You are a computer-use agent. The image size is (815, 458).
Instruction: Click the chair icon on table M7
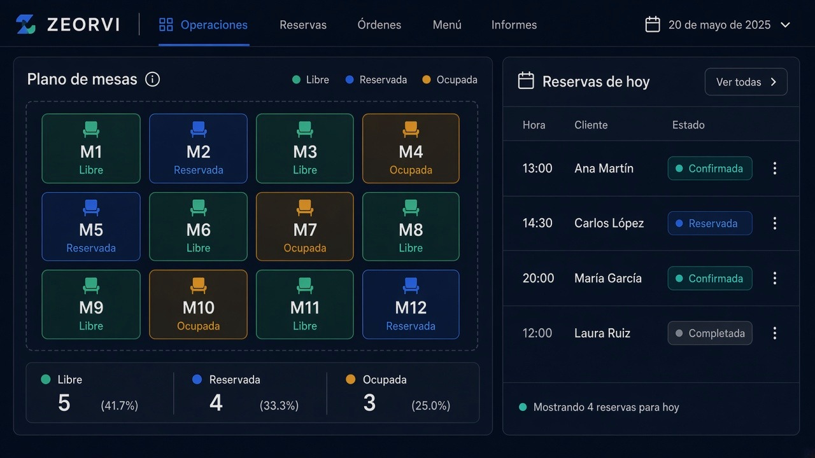tap(305, 207)
